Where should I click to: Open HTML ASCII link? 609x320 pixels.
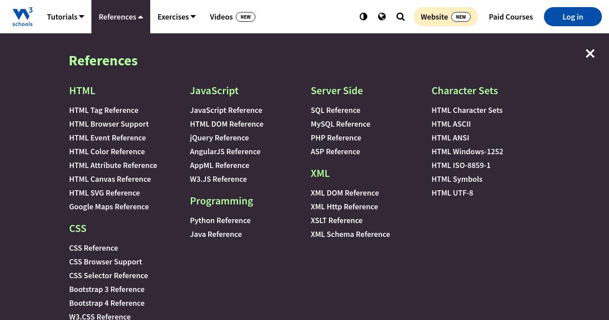(x=451, y=124)
